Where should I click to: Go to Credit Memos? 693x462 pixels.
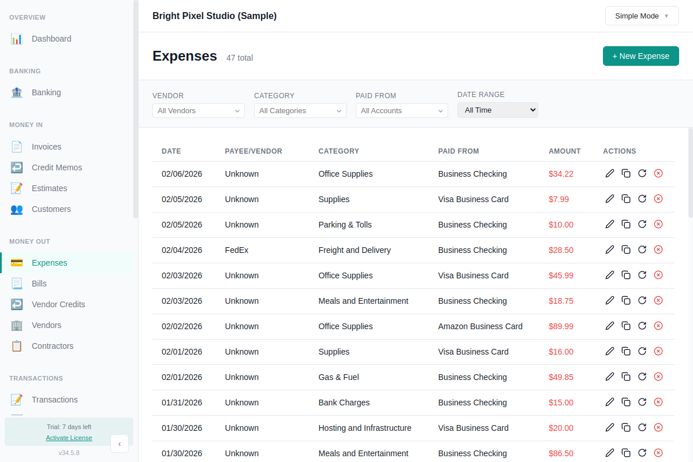(56, 167)
